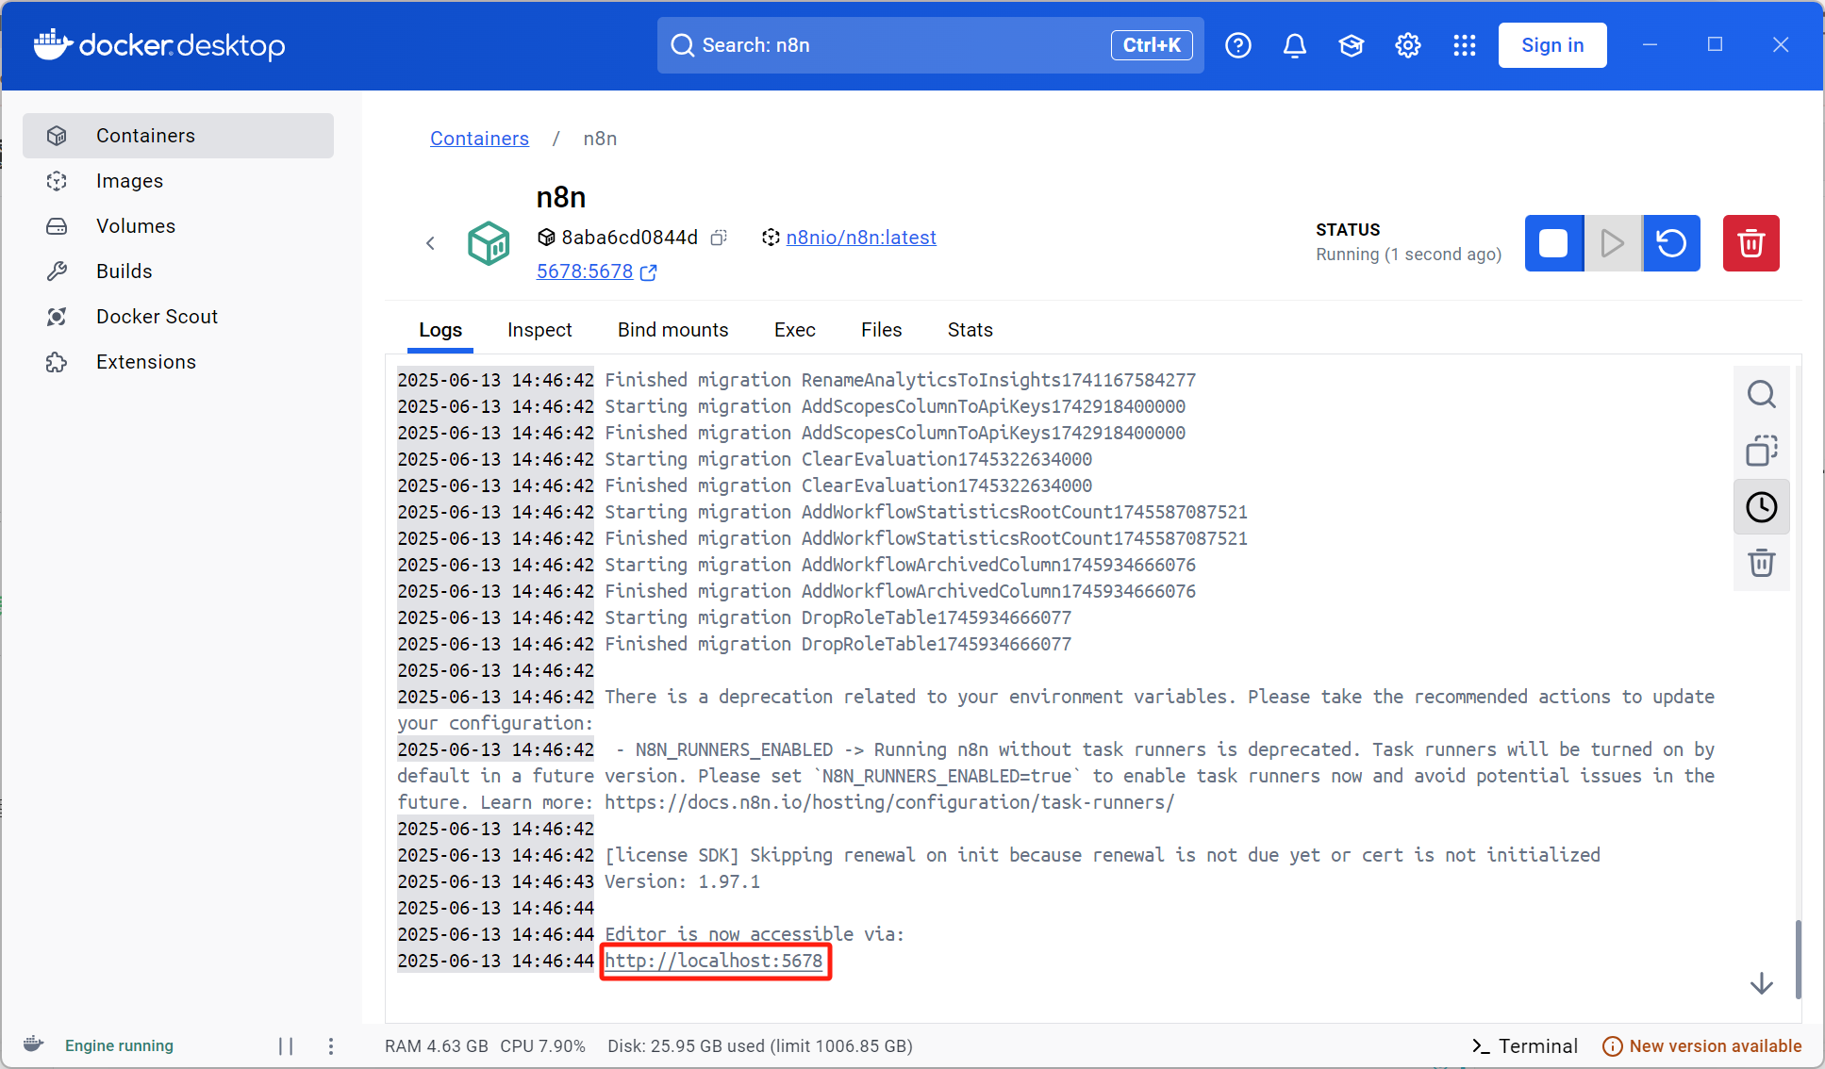
Task: Click the engine status whale icon
Action: pos(34,1044)
